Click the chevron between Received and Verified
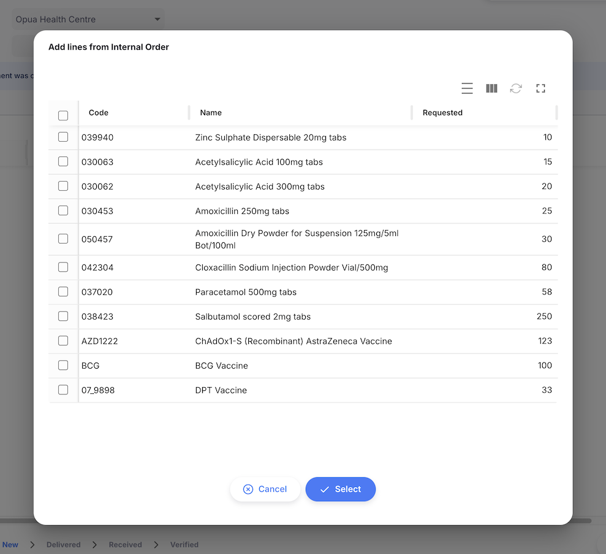The height and width of the screenshot is (554, 606). coord(156,544)
